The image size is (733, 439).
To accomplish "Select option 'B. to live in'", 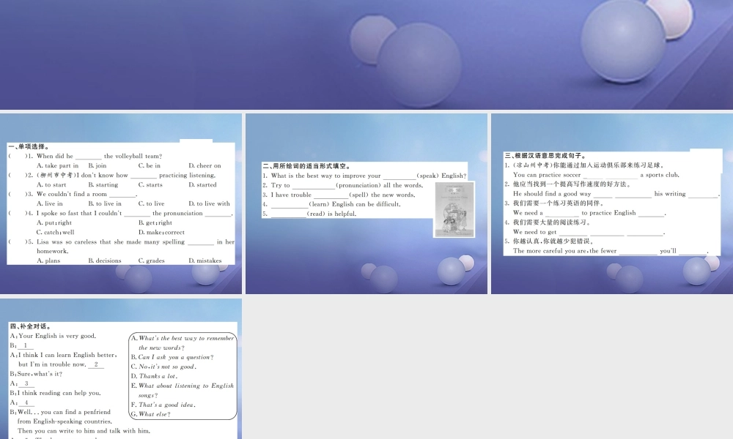I will pos(105,204).
